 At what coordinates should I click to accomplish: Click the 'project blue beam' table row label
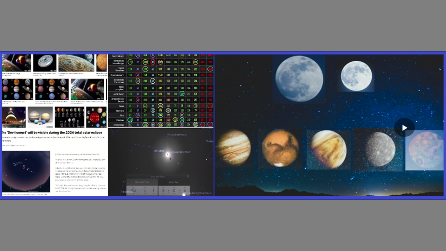pos(118,100)
